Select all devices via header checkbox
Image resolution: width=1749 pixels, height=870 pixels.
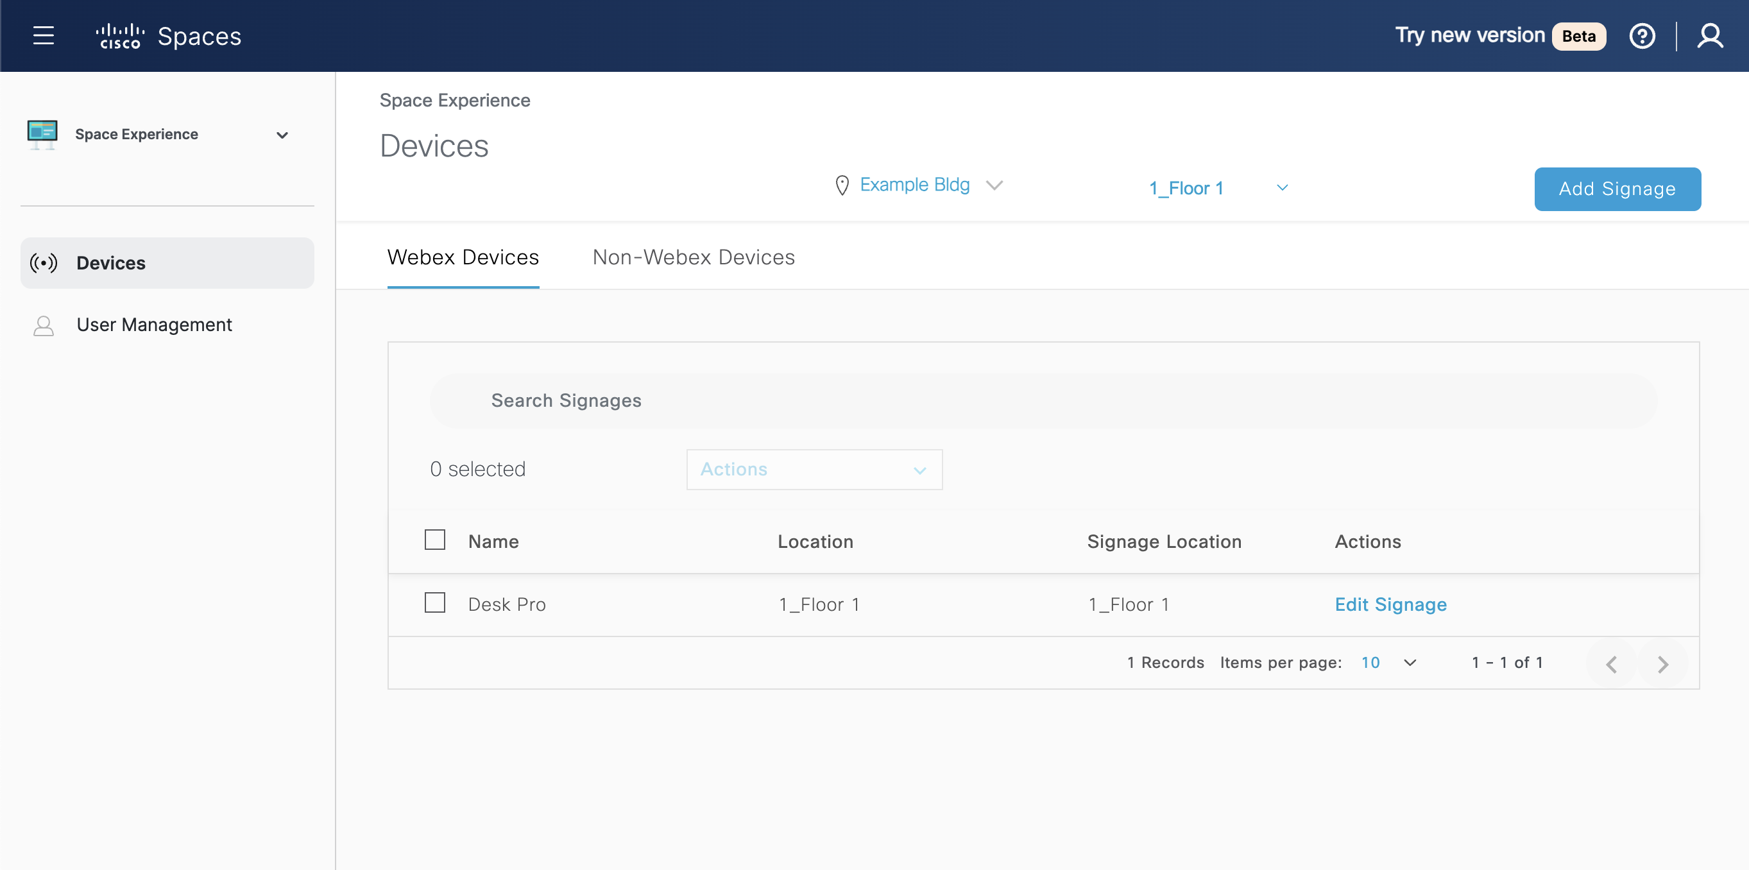pyautogui.click(x=434, y=539)
